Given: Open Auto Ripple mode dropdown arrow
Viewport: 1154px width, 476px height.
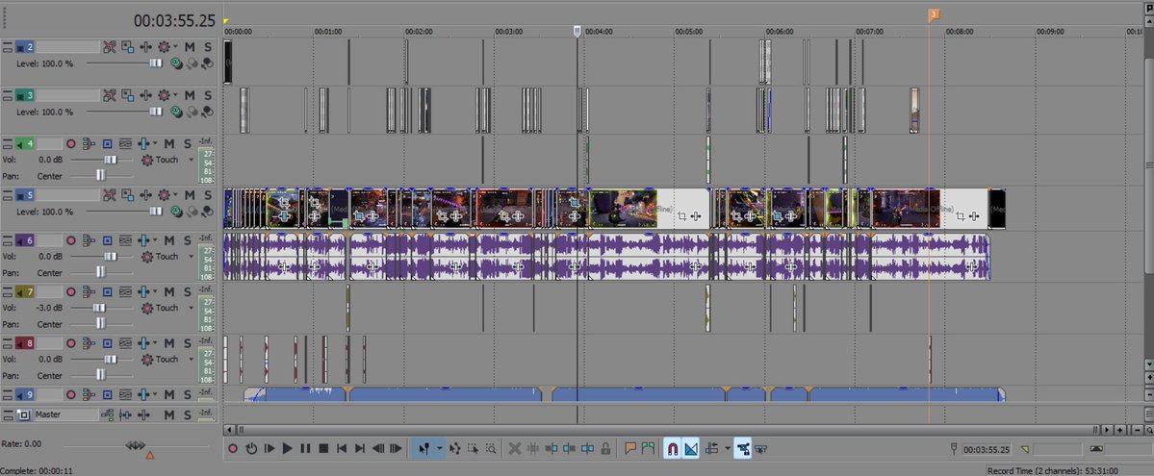Looking at the screenshot, I should coord(727,448).
